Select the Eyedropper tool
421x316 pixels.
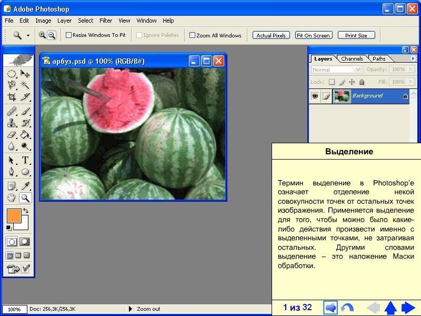pyautogui.click(x=25, y=186)
